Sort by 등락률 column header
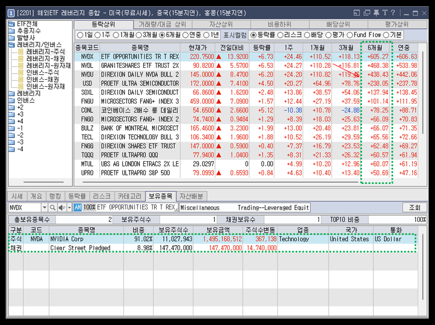 click(x=261, y=48)
